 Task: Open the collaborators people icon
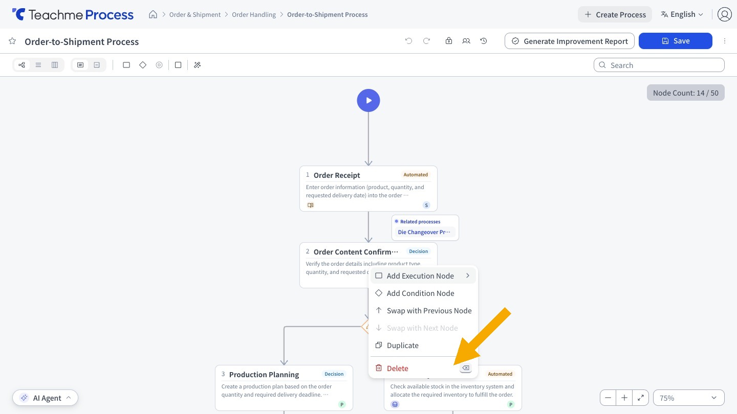466,41
